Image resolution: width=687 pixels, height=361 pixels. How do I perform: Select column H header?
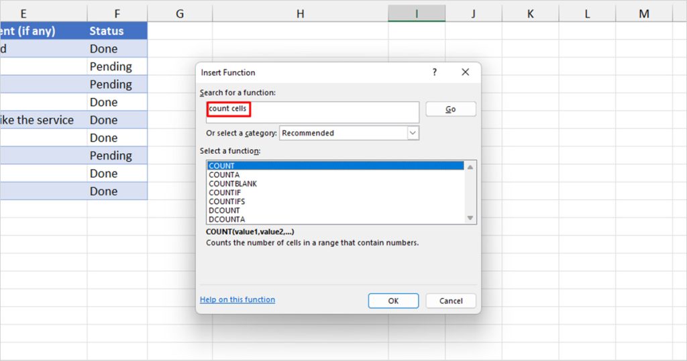[x=300, y=13]
